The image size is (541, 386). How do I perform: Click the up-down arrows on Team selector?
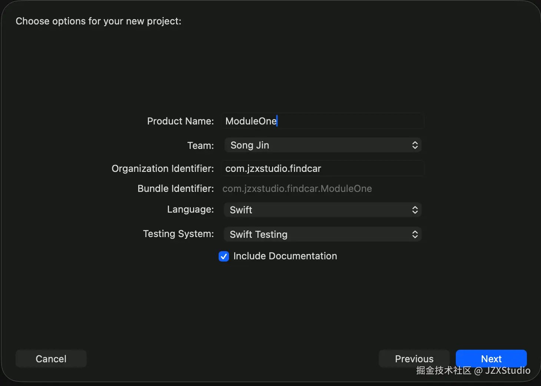(415, 145)
